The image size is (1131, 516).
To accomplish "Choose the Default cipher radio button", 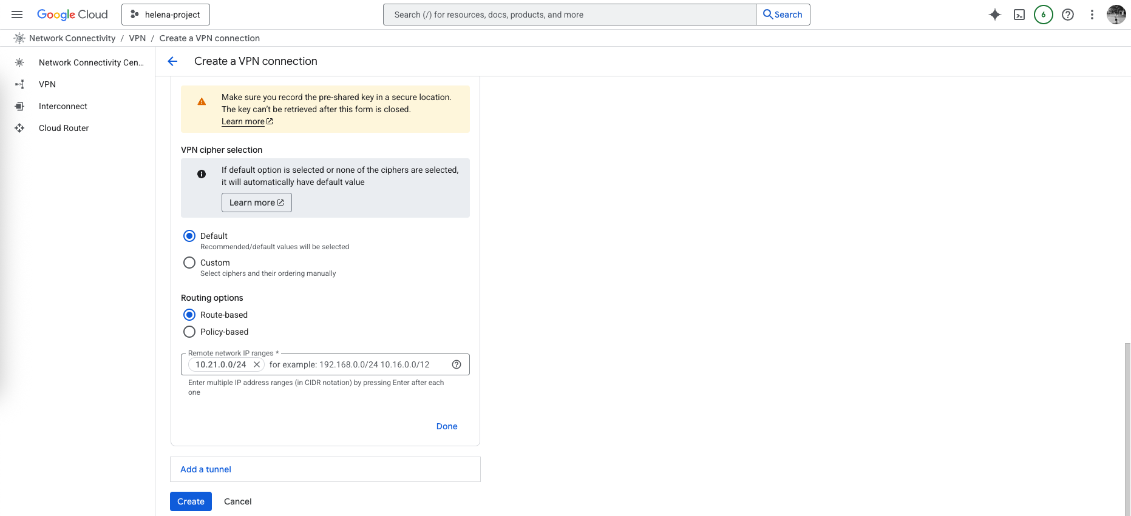I will (189, 236).
